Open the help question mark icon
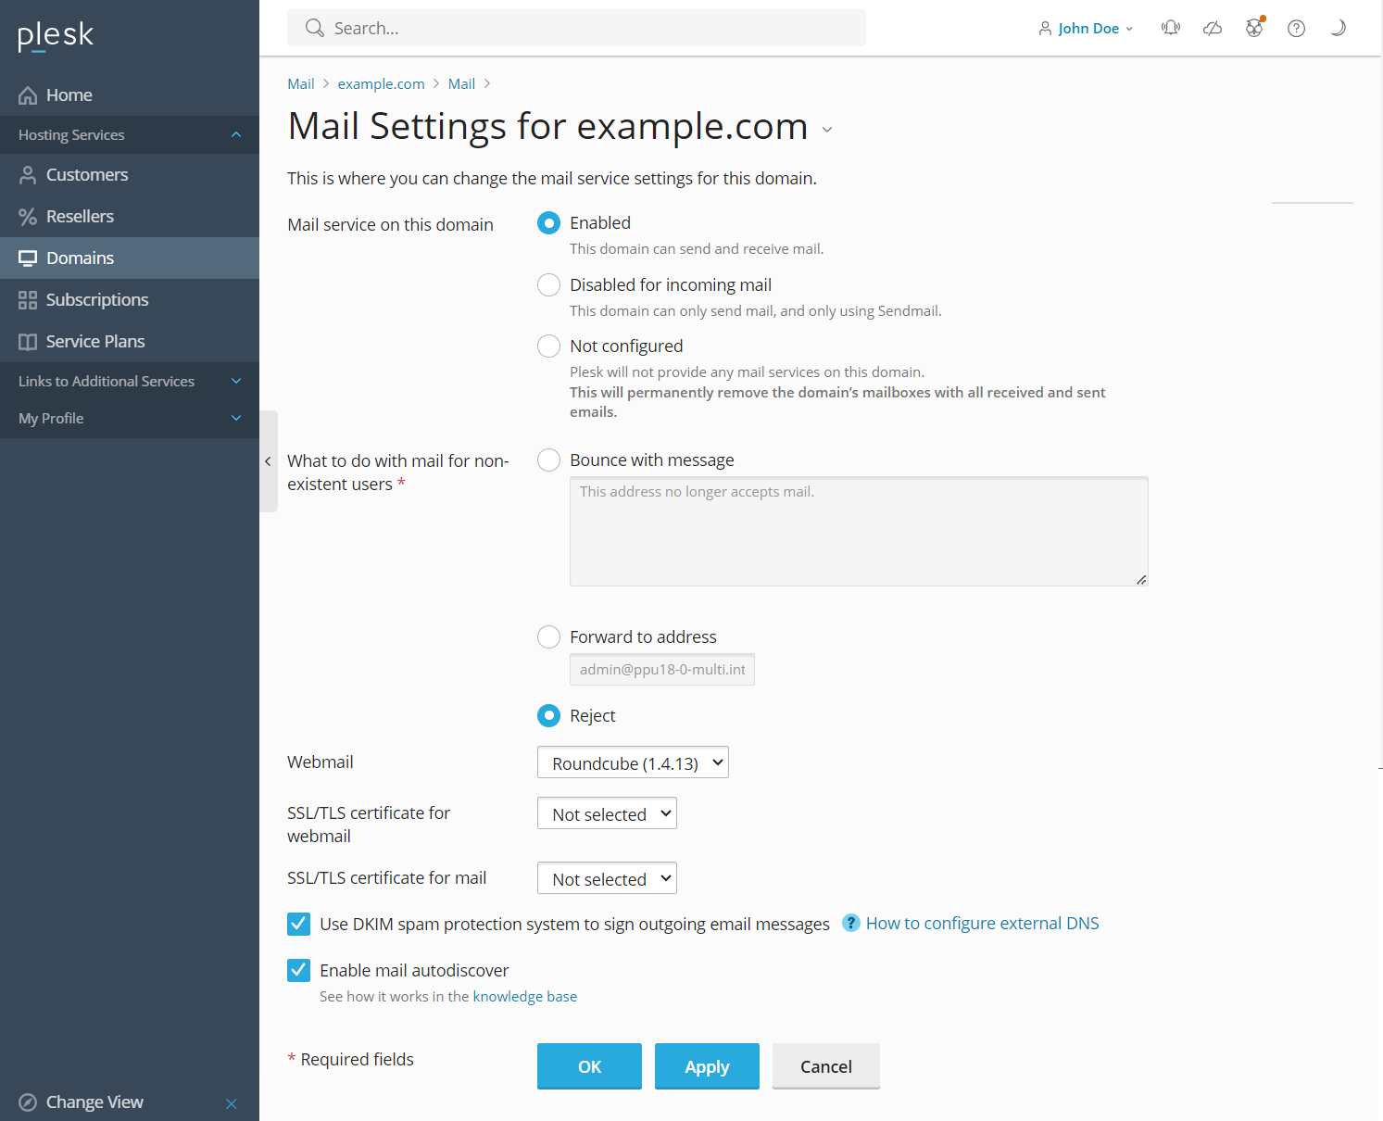 [x=1297, y=28]
